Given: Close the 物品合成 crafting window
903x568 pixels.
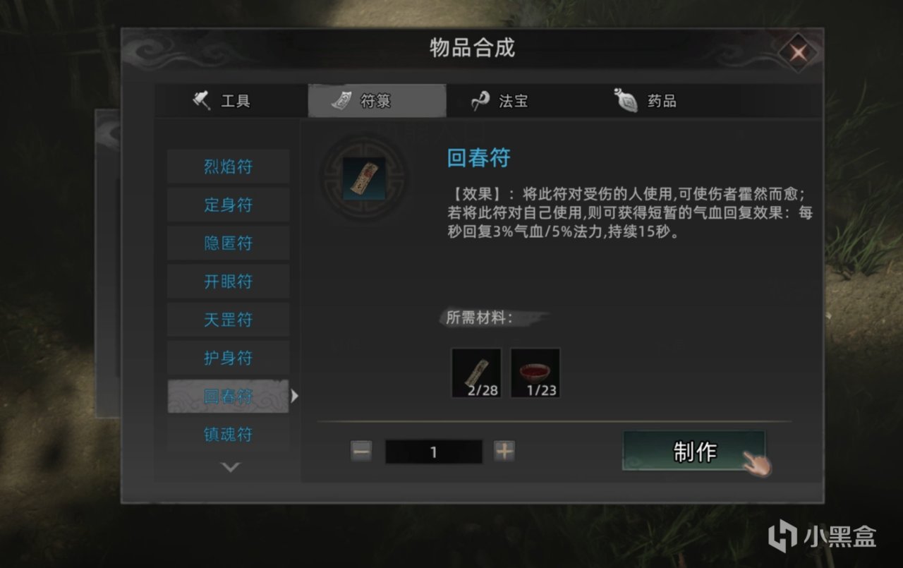Looking at the screenshot, I should tap(798, 52).
